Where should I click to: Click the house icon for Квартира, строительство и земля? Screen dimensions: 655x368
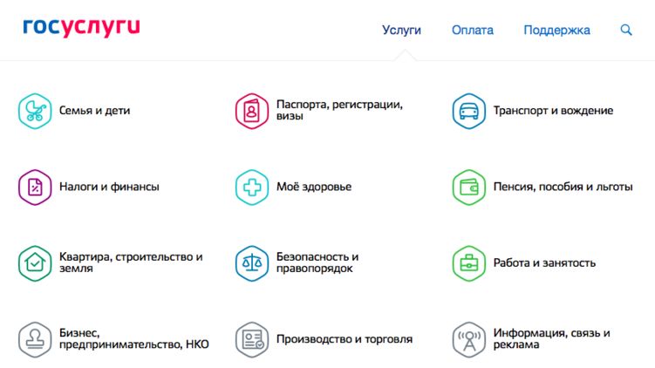coord(36,262)
